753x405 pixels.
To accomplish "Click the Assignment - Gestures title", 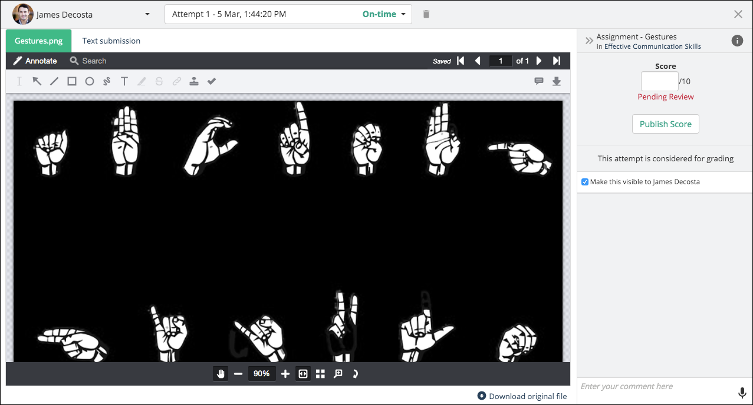I will tap(636, 36).
